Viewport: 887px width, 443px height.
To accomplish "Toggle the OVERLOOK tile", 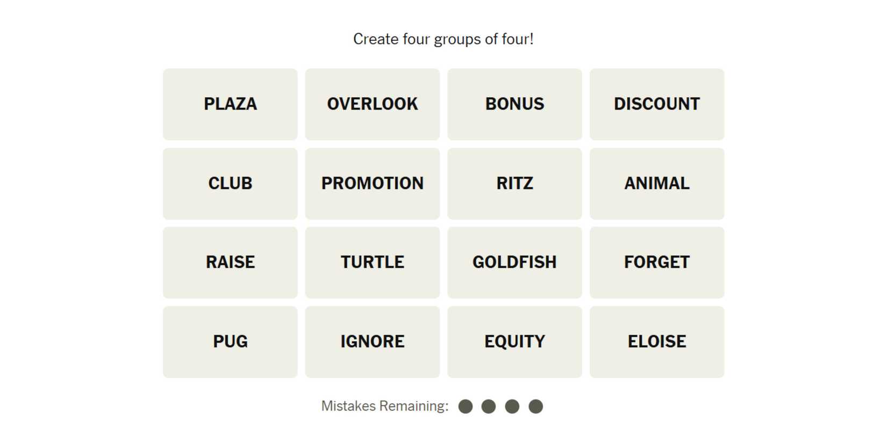I will pyautogui.click(x=372, y=104).
